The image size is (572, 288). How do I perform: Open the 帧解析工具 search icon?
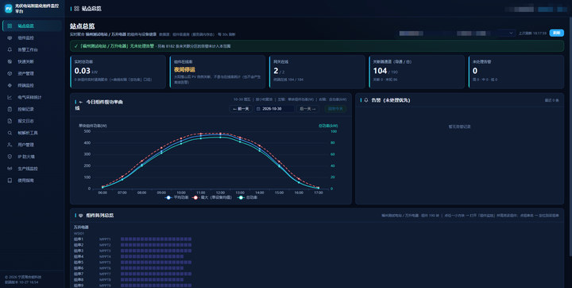[10, 133]
